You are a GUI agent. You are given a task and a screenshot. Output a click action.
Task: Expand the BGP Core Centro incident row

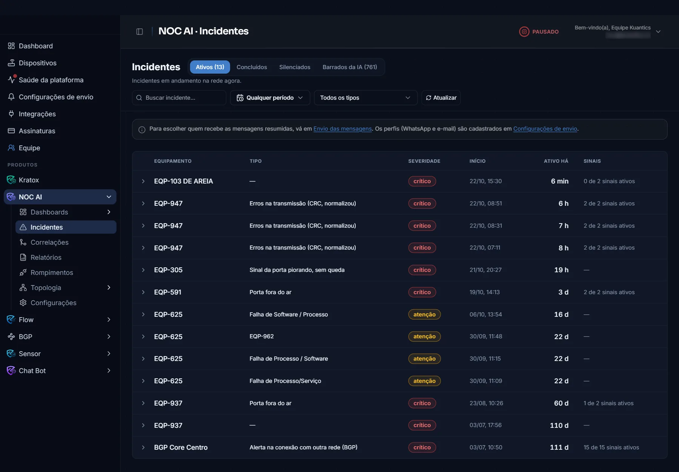[143, 447]
